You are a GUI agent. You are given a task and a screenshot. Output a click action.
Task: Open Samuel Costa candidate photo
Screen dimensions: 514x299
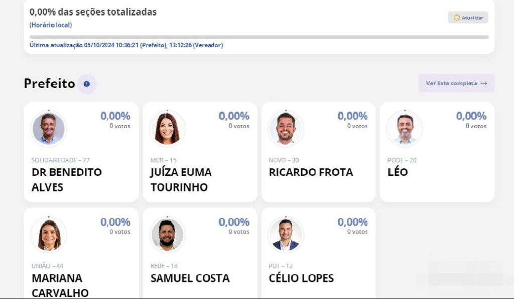[x=167, y=235]
